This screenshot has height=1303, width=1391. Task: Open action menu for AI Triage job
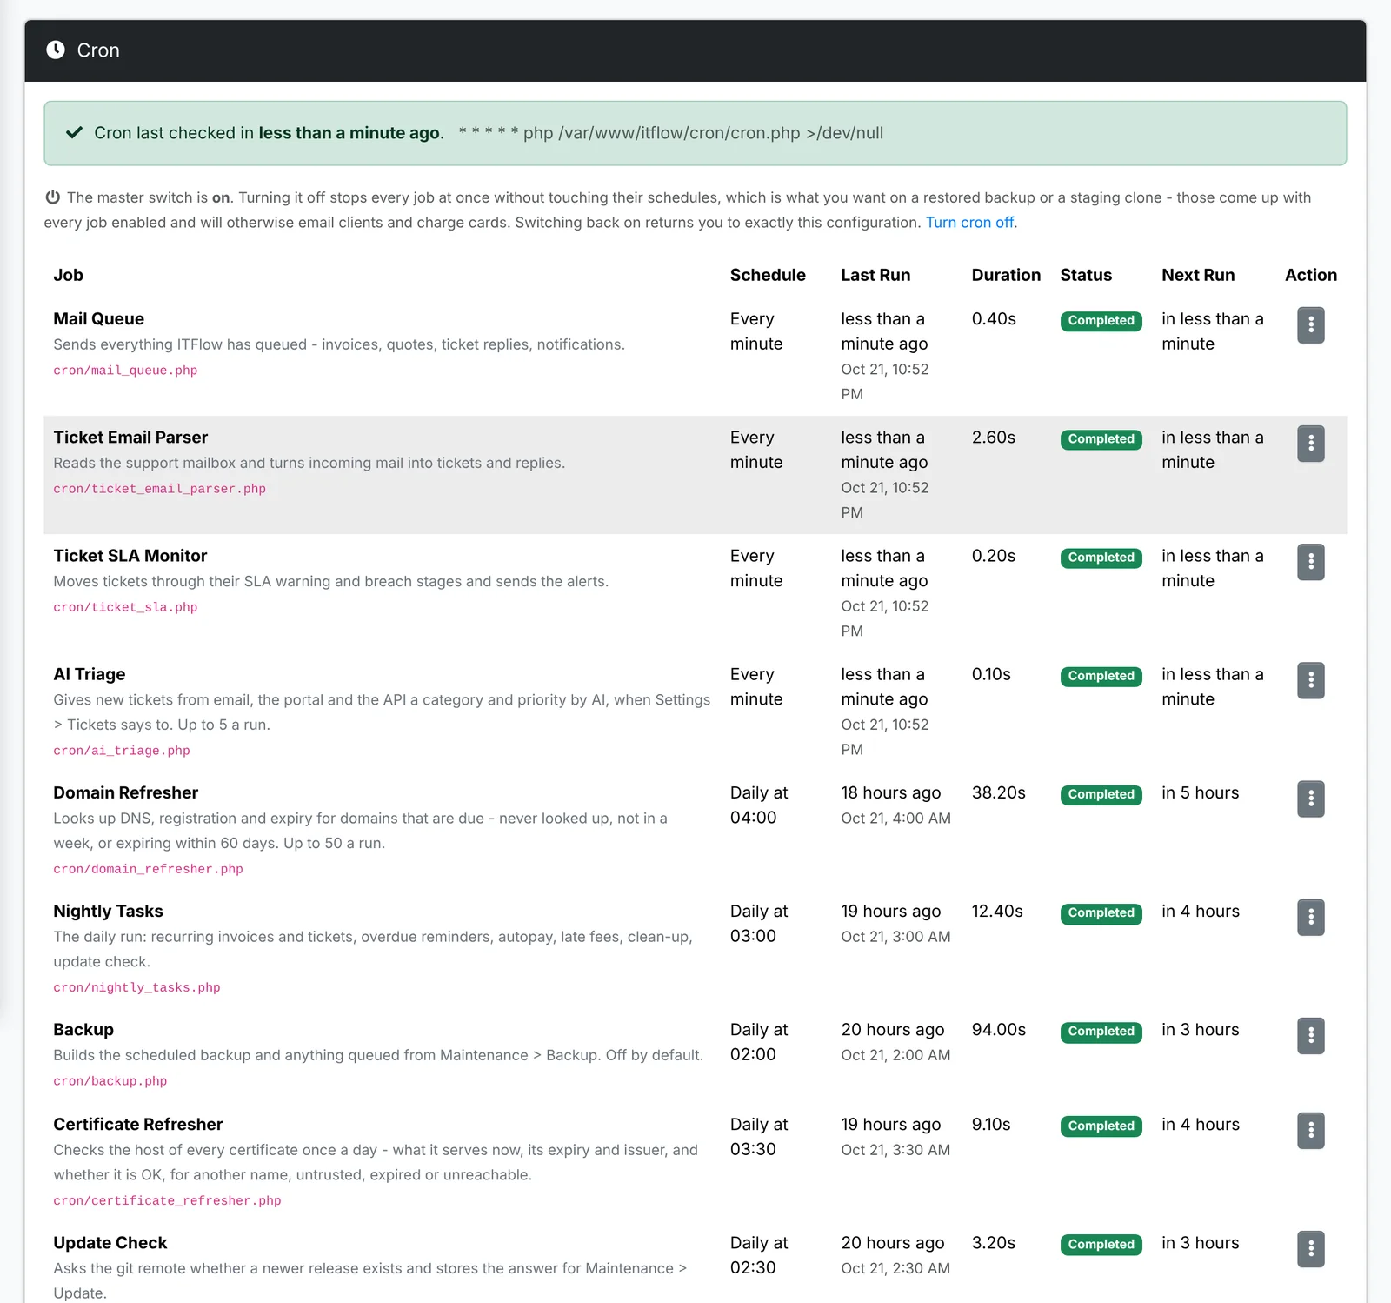tap(1310, 680)
